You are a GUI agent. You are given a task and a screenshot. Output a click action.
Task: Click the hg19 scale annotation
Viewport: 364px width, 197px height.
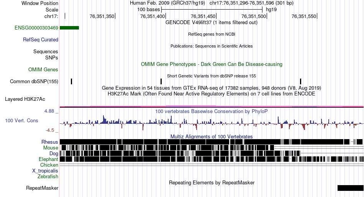click(x=271, y=10)
